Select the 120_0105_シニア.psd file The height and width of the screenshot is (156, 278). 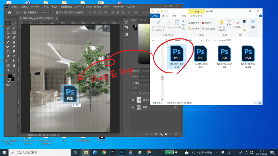click(224, 57)
